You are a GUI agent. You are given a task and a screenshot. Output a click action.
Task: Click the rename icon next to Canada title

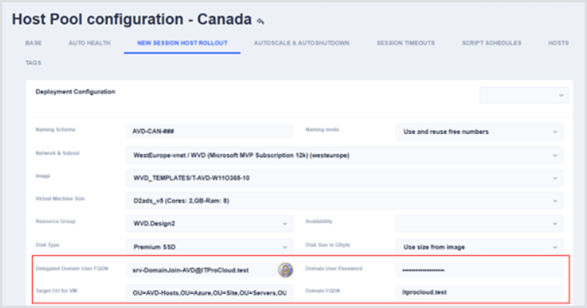point(261,21)
